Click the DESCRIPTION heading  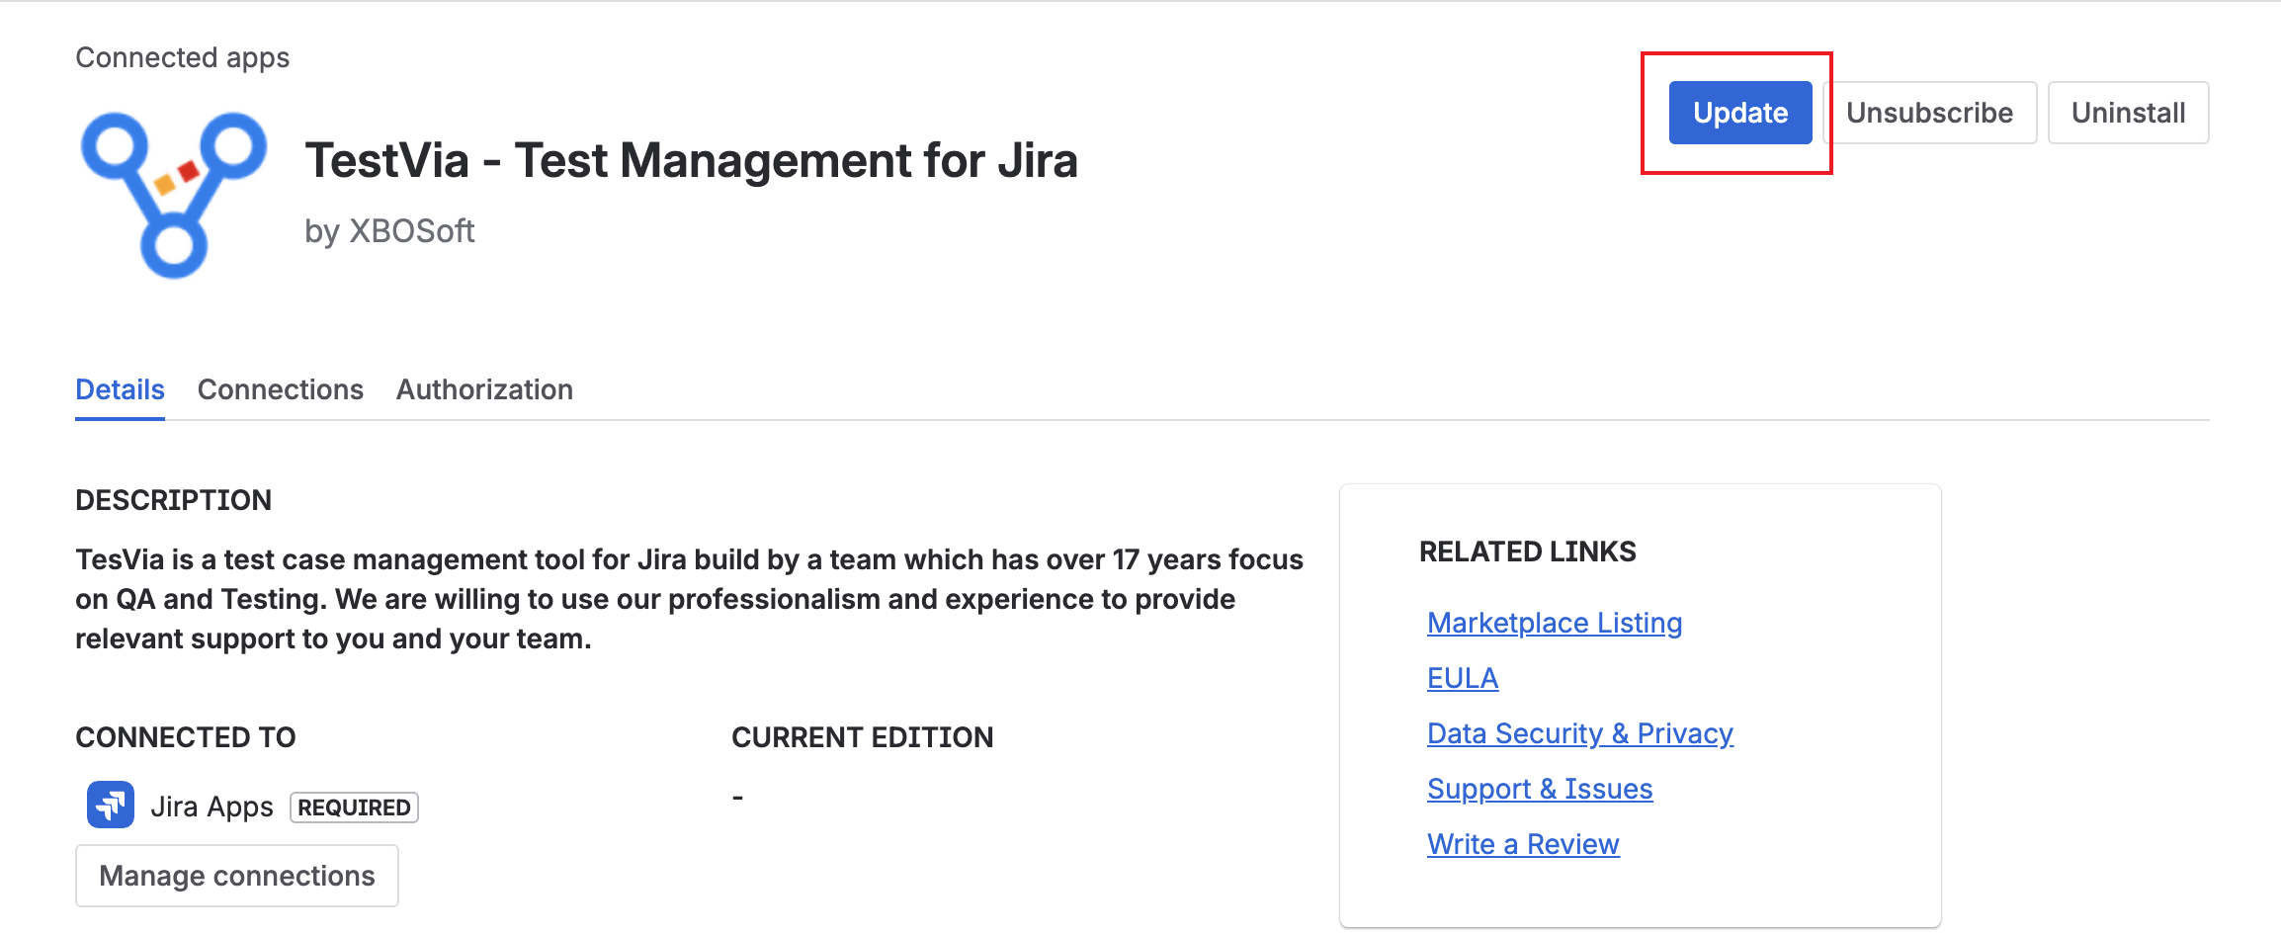pyautogui.click(x=174, y=500)
